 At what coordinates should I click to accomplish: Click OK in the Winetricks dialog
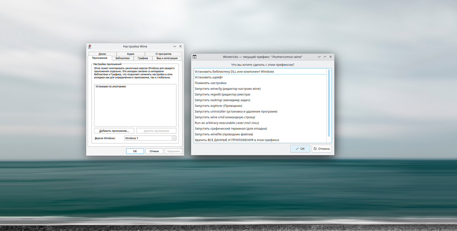pyautogui.click(x=300, y=149)
